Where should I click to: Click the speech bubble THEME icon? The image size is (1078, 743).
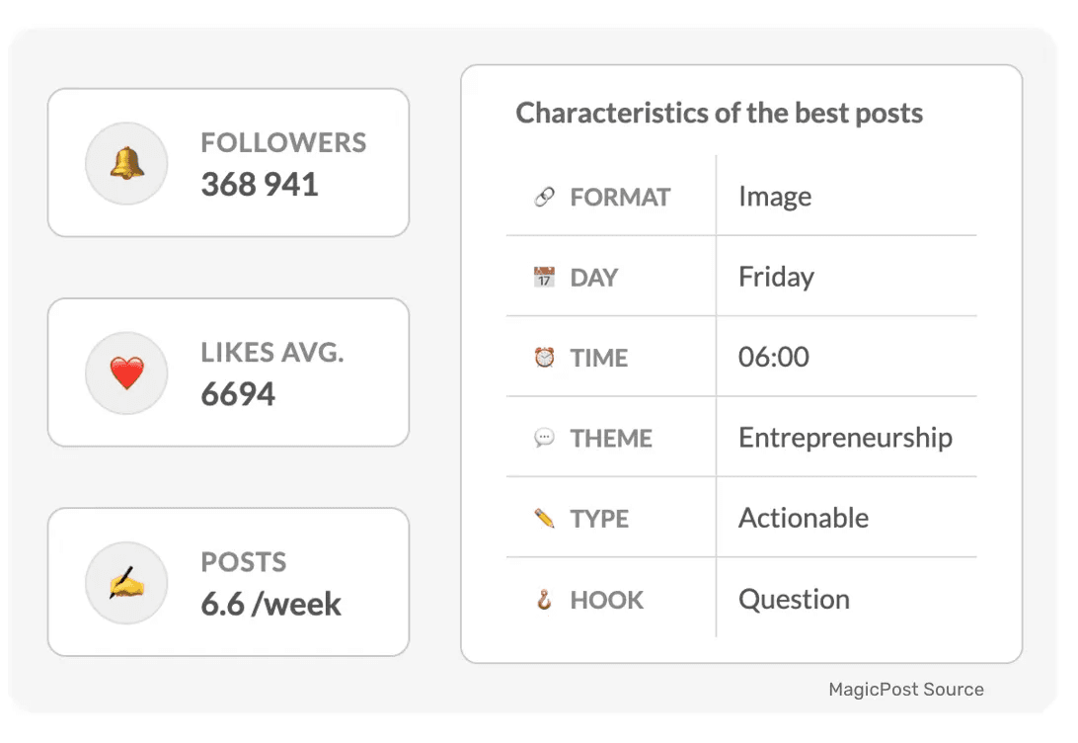[x=545, y=438]
